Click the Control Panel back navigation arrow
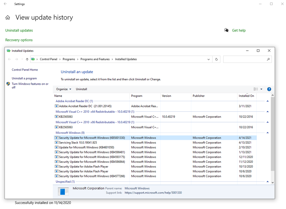The image size is (286, 209). tap(9, 59)
